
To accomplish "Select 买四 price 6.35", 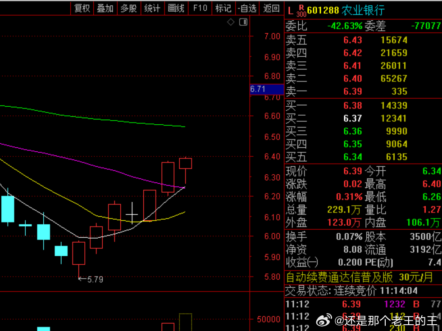I will pyautogui.click(x=353, y=144).
